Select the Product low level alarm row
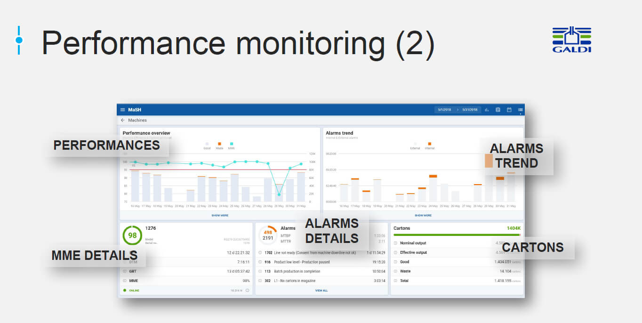 click(322, 262)
